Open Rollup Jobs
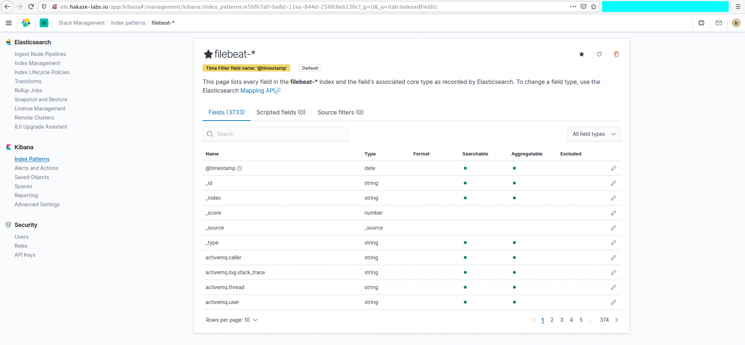745x345 pixels. (x=28, y=90)
